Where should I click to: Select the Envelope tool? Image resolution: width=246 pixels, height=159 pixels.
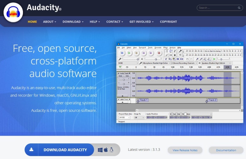pos(171,51)
